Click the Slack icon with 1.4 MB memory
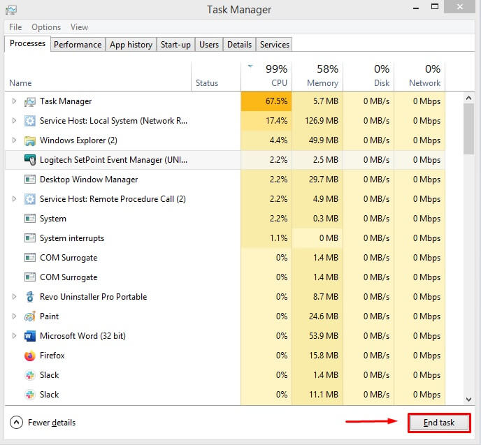481x445 pixels. pos(30,375)
